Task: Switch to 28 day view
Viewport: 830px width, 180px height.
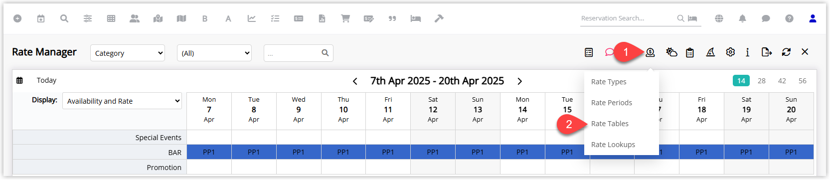Action: click(762, 81)
